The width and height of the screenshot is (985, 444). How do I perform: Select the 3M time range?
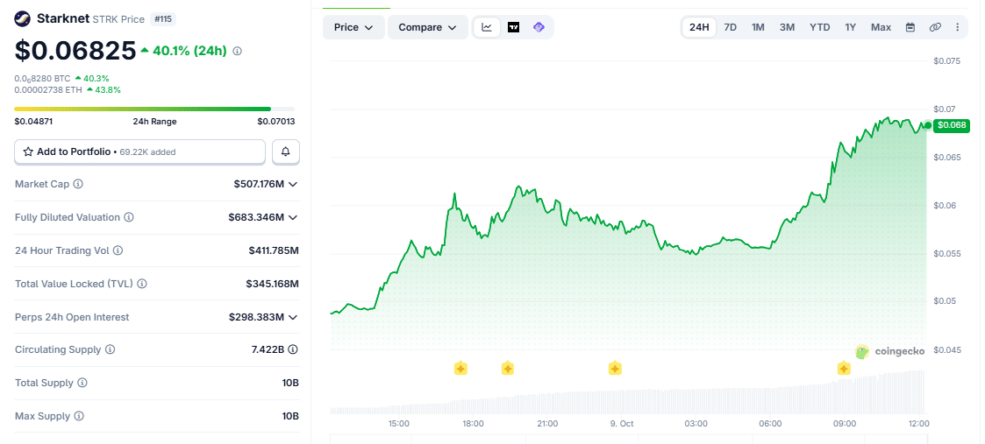pos(787,27)
